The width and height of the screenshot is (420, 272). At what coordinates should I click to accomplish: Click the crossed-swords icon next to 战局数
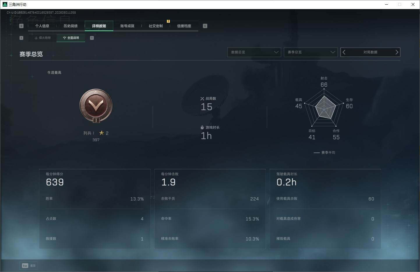click(202, 99)
